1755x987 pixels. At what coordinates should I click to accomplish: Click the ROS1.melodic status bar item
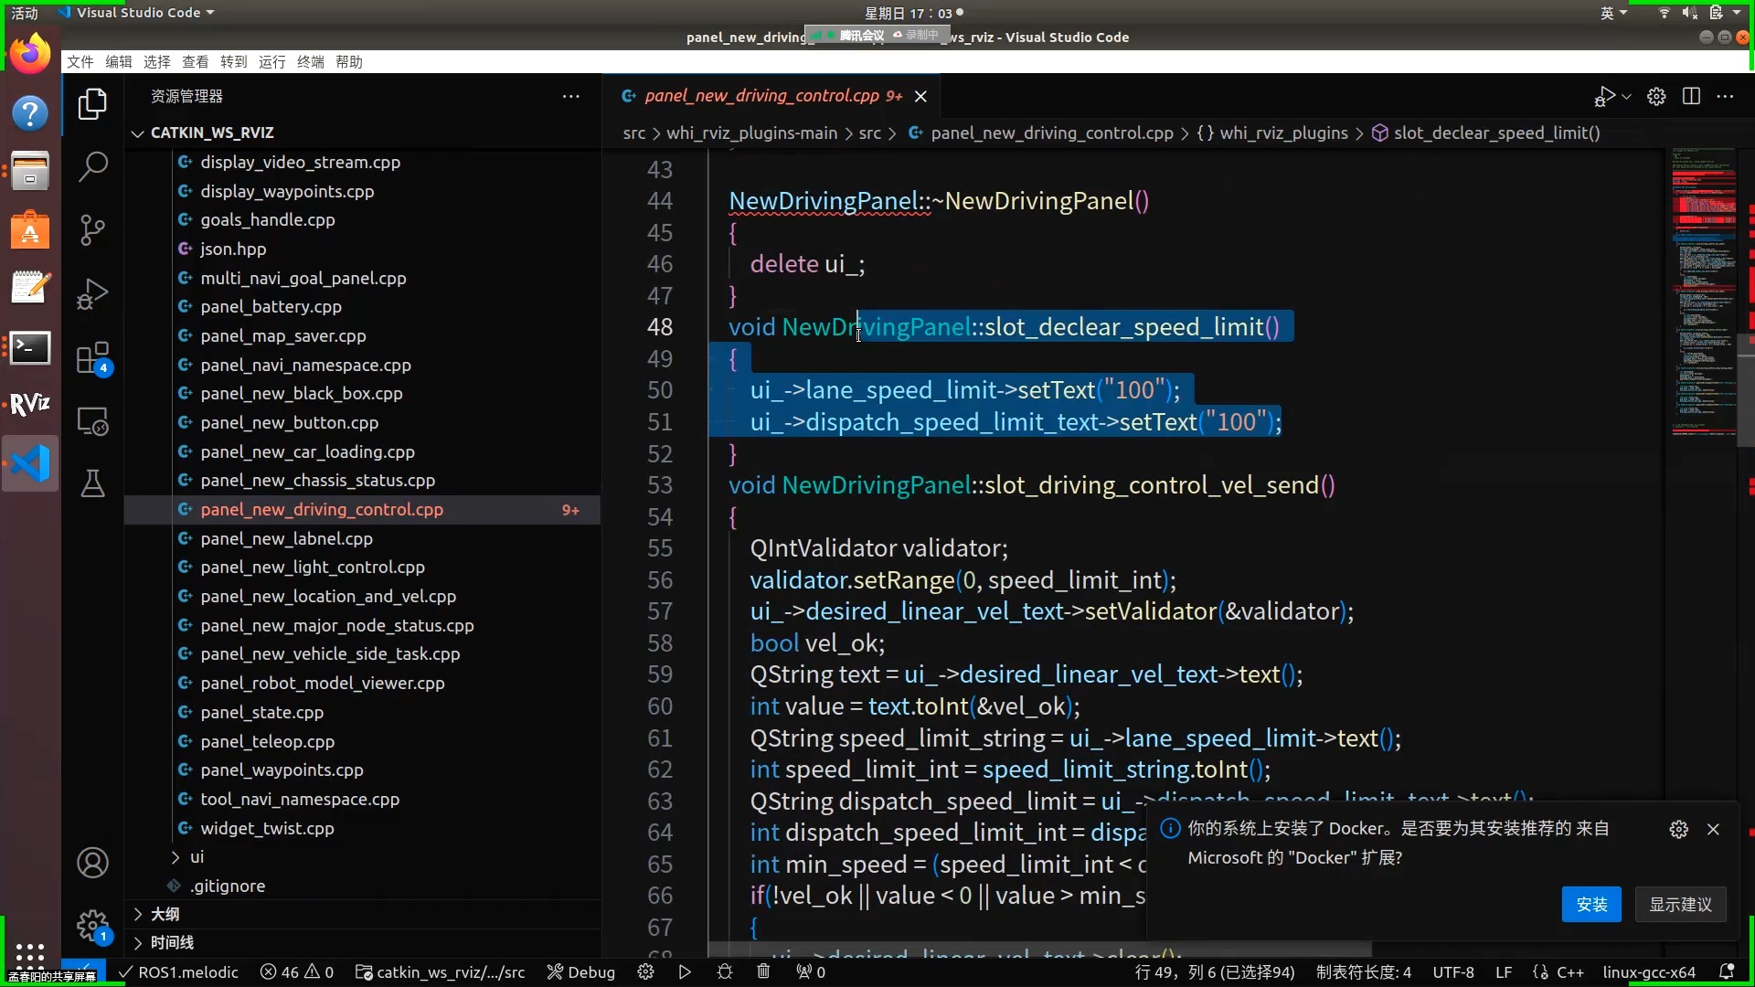click(179, 972)
